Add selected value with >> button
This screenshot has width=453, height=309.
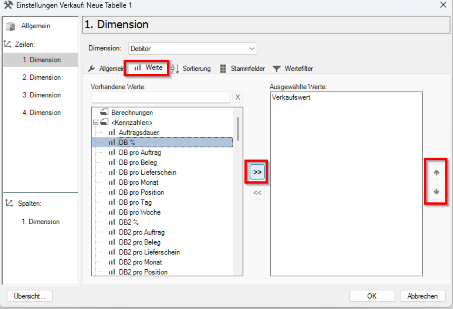pyautogui.click(x=257, y=172)
